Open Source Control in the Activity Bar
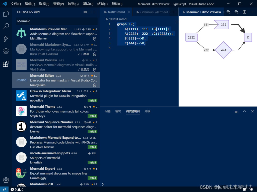The image size is (257, 192). pyautogui.click(x=6, y=38)
